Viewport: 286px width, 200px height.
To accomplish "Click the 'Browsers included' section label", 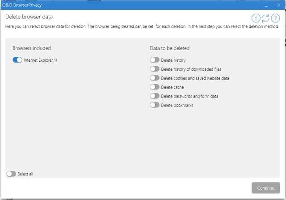I will 32,48.
